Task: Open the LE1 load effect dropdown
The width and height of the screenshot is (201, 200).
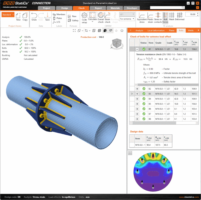Action: click(x=127, y=14)
